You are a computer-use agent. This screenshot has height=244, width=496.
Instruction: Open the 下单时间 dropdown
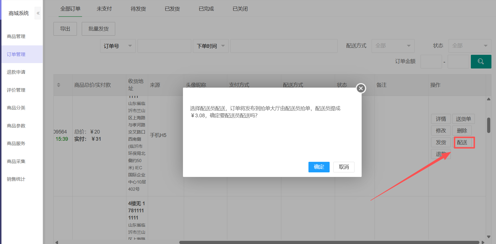pos(211,46)
